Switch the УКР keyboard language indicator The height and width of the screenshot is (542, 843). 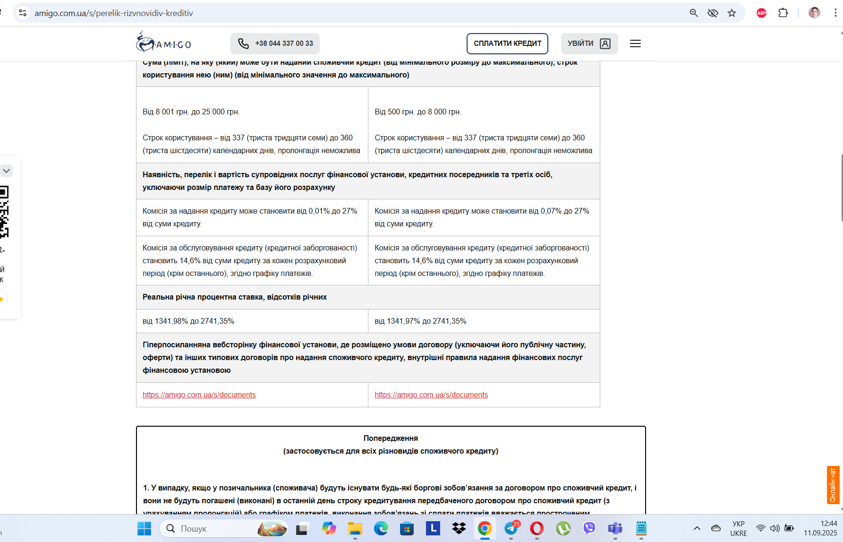point(739,528)
